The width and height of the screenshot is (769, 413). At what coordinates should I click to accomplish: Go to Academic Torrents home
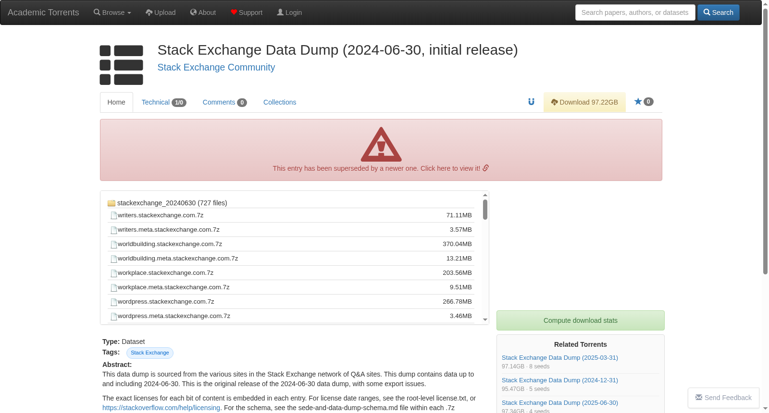[x=43, y=12]
